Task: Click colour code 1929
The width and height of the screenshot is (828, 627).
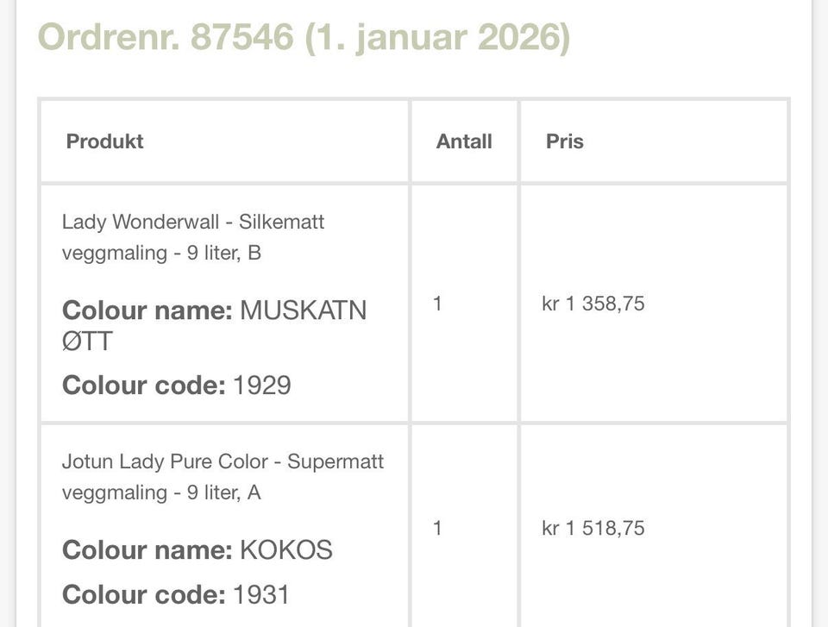Action: 261,385
